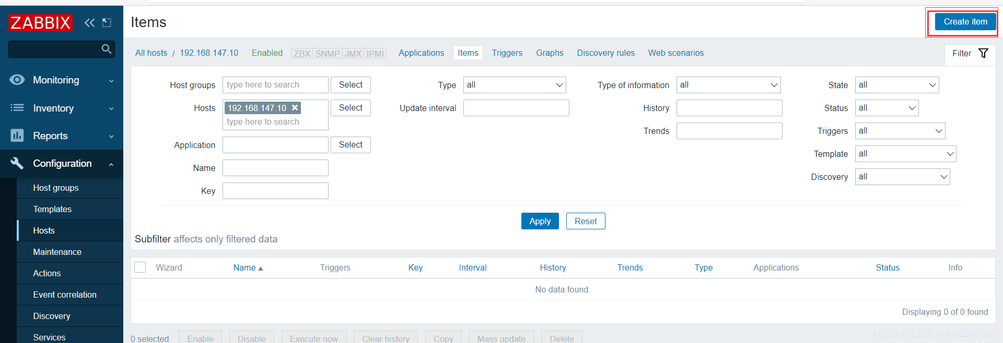Open the Triggers filter dropdown
The image size is (1003, 343).
tap(900, 131)
